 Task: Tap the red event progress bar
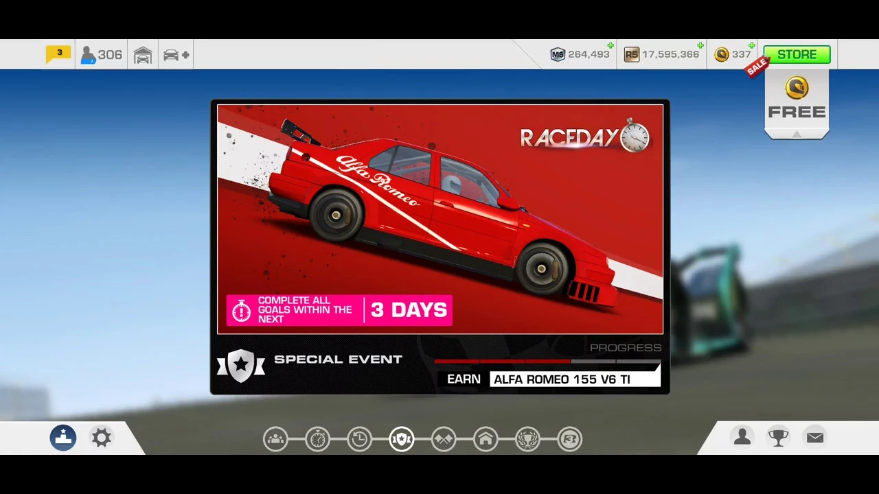click(547, 361)
